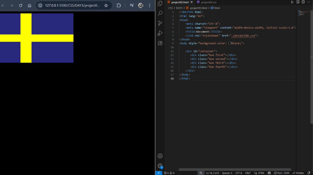Open the remote window status icon

(159, 173)
